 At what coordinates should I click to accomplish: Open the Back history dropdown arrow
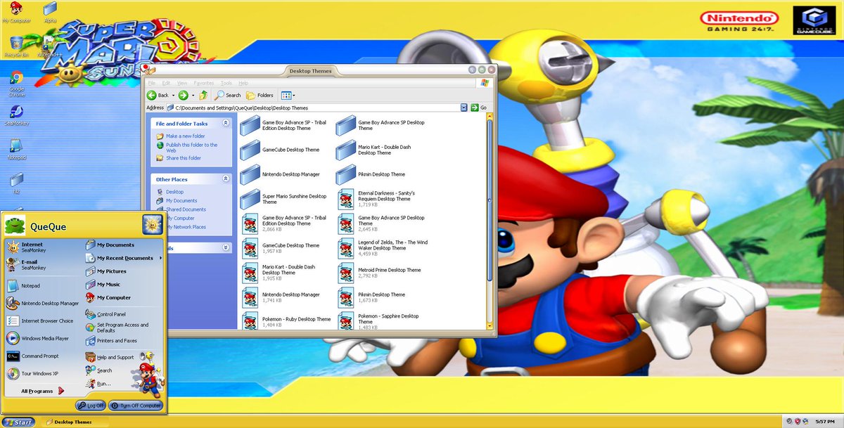[x=174, y=95]
